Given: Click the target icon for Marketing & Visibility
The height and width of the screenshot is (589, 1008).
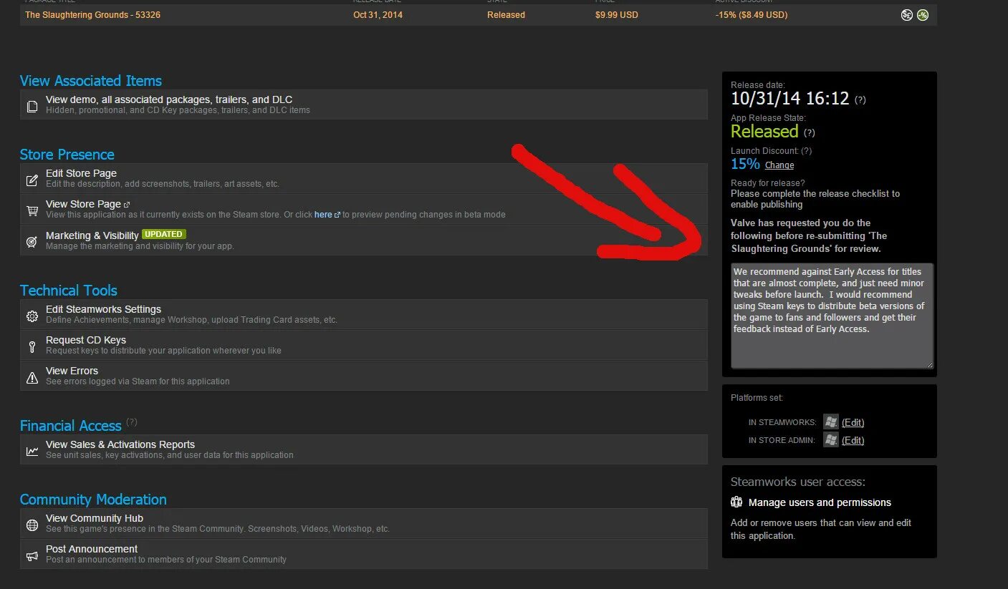Looking at the screenshot, I should pyautogui.click(x=32, y=242).
